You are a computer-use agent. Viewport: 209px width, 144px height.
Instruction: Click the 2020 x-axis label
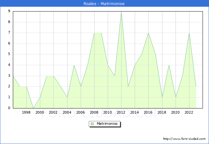pyautogui.click(x=176, y=112)
